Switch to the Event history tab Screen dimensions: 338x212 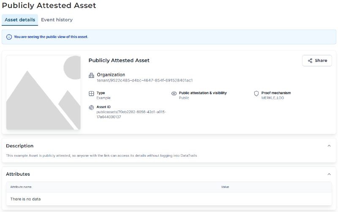coord(57,20)
